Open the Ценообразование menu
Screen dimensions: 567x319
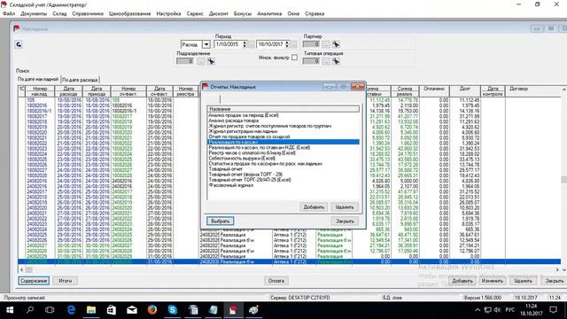click(x=130, y=13)
